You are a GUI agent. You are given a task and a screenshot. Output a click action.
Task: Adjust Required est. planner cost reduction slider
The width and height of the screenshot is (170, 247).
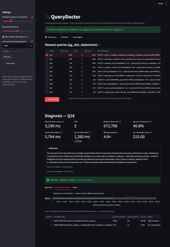(x=11, y=21)
